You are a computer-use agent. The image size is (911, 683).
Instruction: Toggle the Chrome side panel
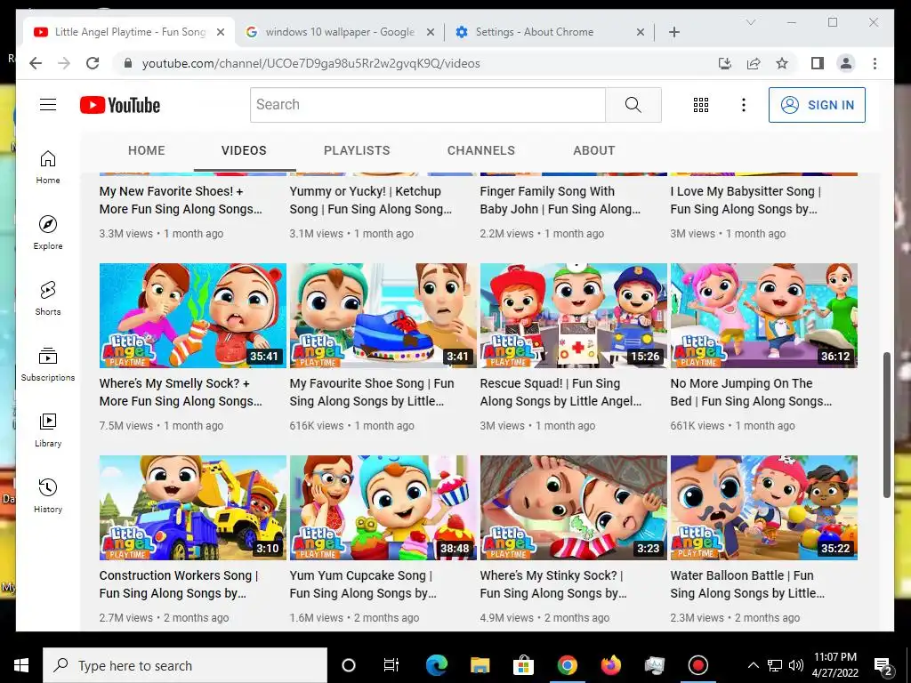tap(818, 63)
